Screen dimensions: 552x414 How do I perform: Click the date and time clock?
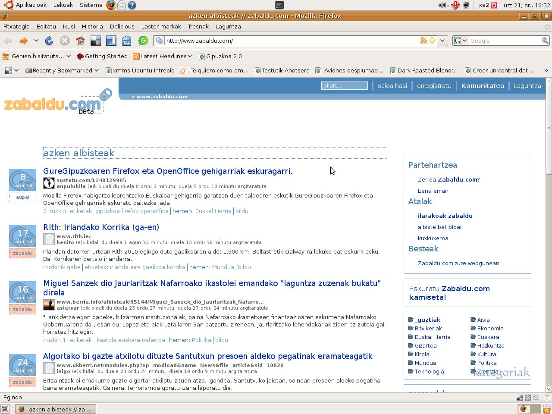tap(527, 5)
